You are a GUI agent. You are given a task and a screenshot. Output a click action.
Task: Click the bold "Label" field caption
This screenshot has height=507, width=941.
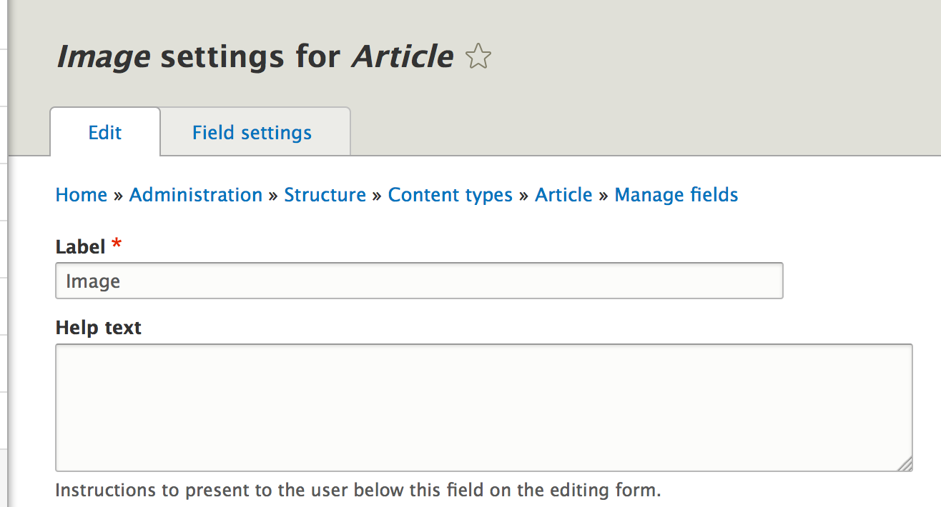(x=80, y=247)
